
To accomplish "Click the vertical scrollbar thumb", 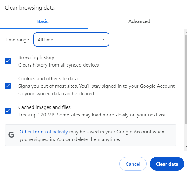I will 186,80.
